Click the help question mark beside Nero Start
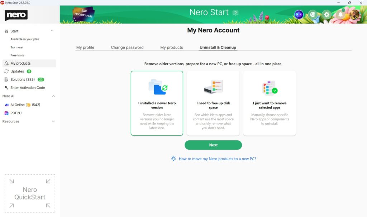This screenshot has width=367, height=217. click(235, 13)
